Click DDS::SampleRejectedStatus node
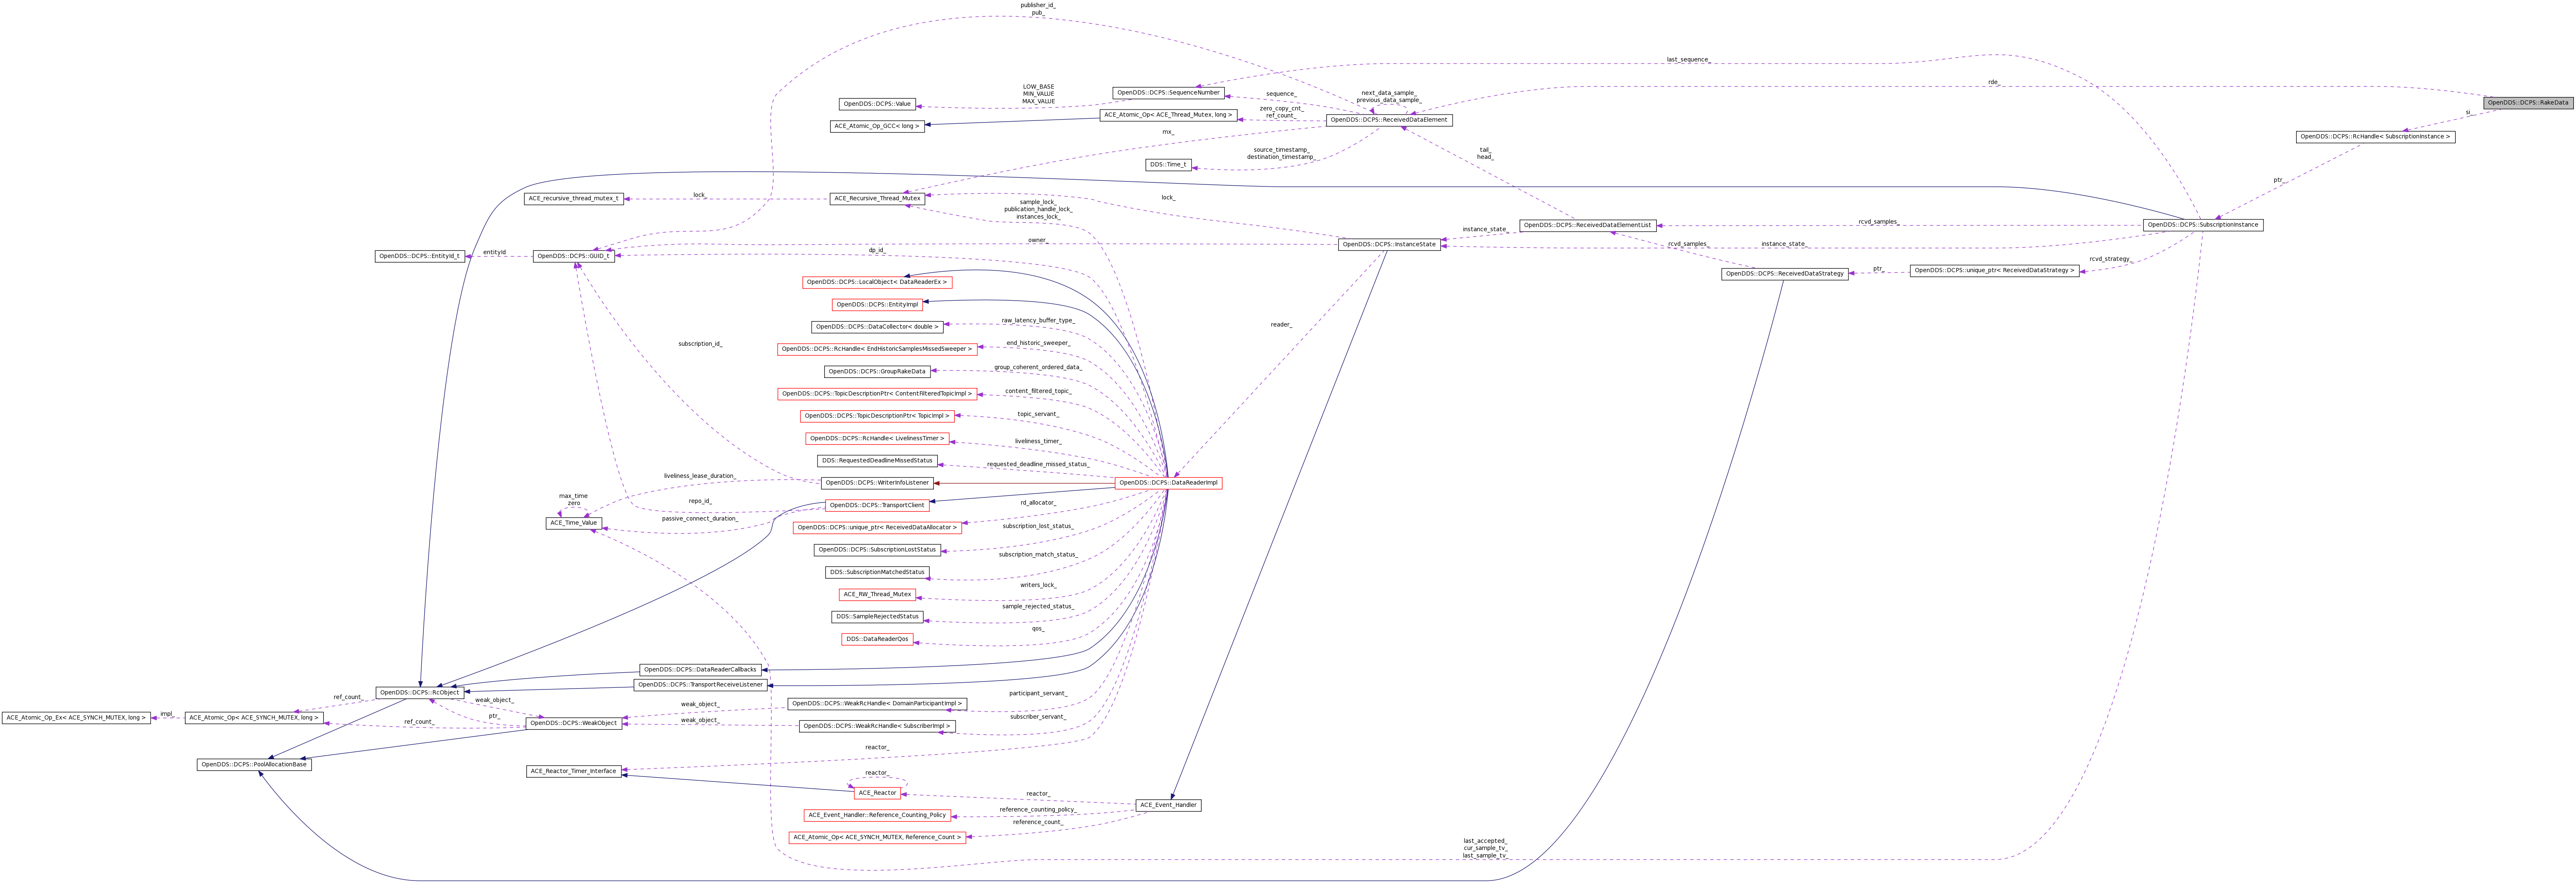The height and width of the screenshot is (883, 2576). pyautogui.click(x=877, y=616)
